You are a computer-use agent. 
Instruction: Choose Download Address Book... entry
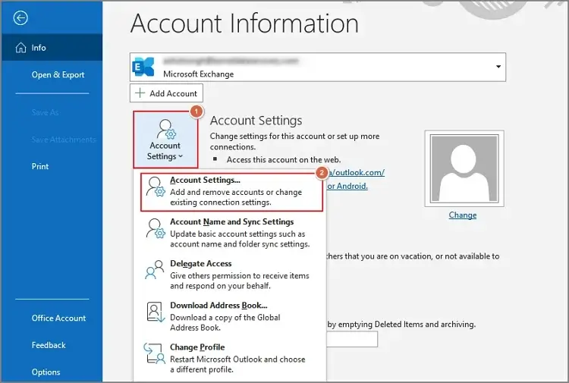tap(231, 316)
